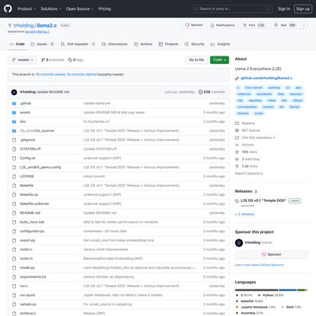Click the Sponsor button under Sponsor this project
316x316 pixels.
tap(271, 254)
